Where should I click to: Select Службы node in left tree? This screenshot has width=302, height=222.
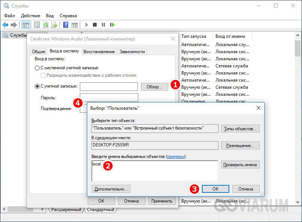click(x=18, y=35)
